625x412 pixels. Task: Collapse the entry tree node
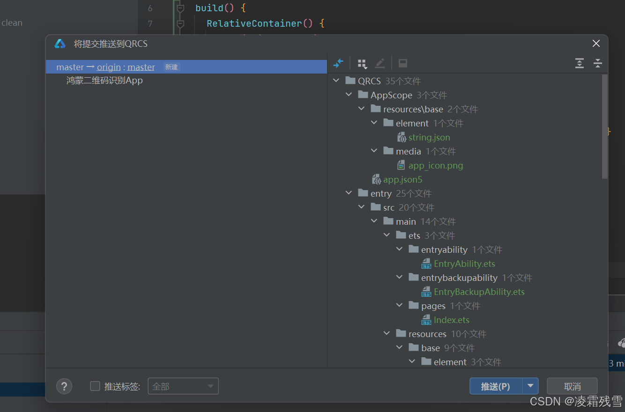[x=349, y=193]
